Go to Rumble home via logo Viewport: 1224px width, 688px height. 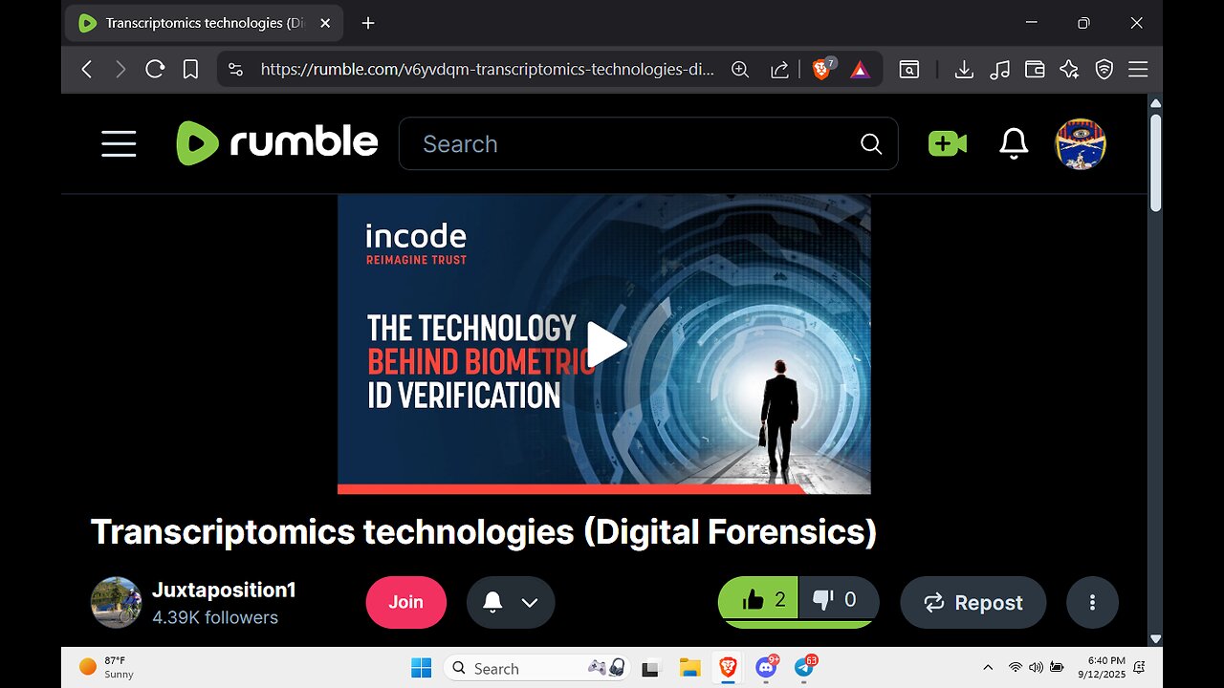tap(277, 142)
